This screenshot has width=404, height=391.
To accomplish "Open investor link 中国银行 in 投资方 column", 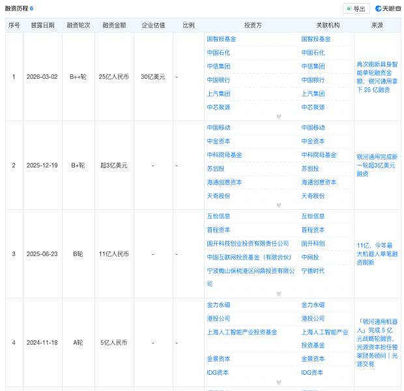I will point(218,80).
